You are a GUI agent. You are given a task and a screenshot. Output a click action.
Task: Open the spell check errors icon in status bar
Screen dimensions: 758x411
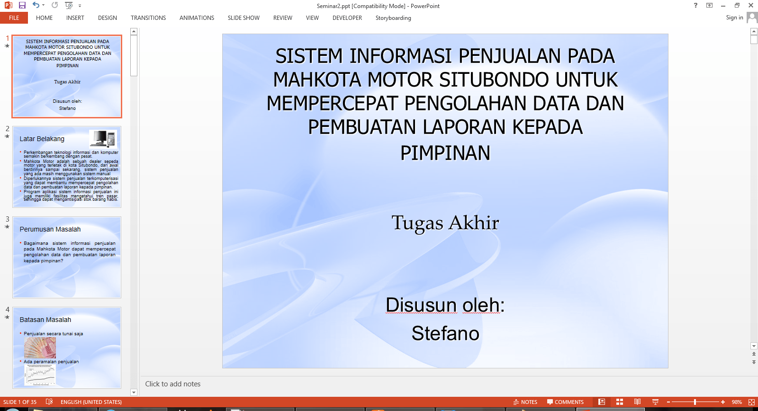(x=49, y=402)
